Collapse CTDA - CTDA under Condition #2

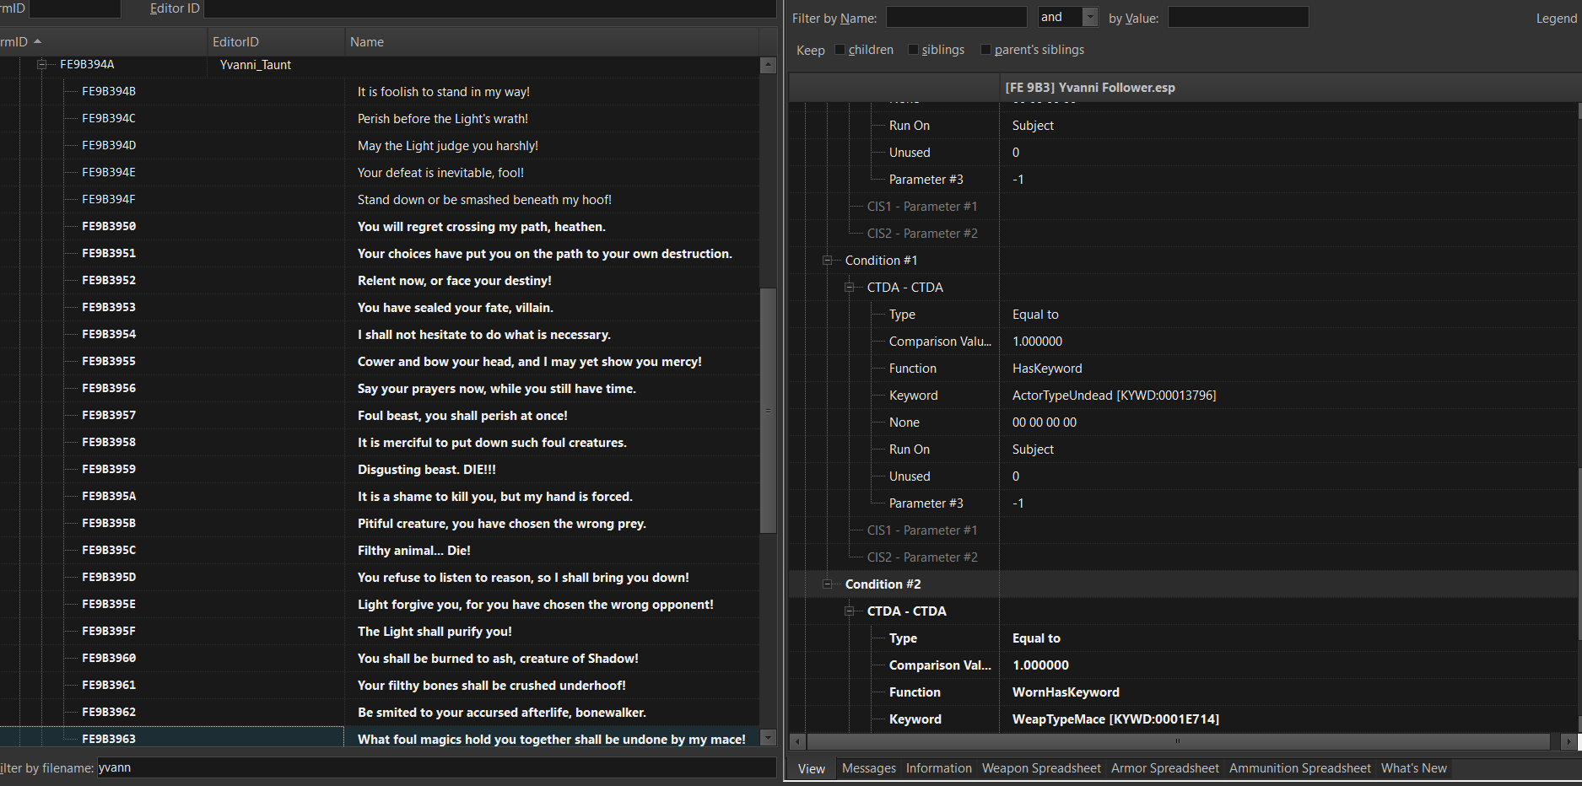pos(850,611)
